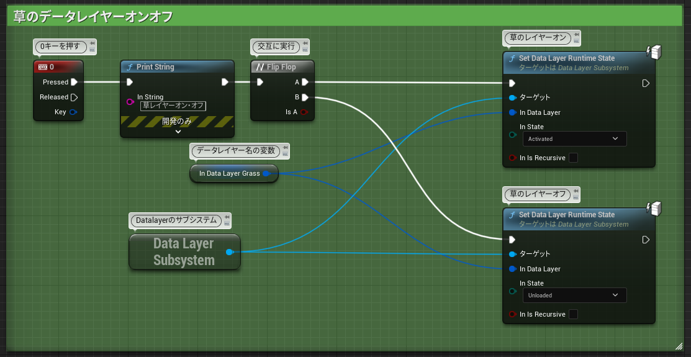Toggle the comment bubble pin on データレイヤー名の変数
Viewport: 691px width, 357px height.
[x=285, y=148]
